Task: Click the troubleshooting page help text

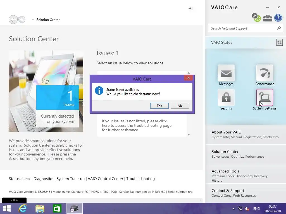Action: [137, 125]
